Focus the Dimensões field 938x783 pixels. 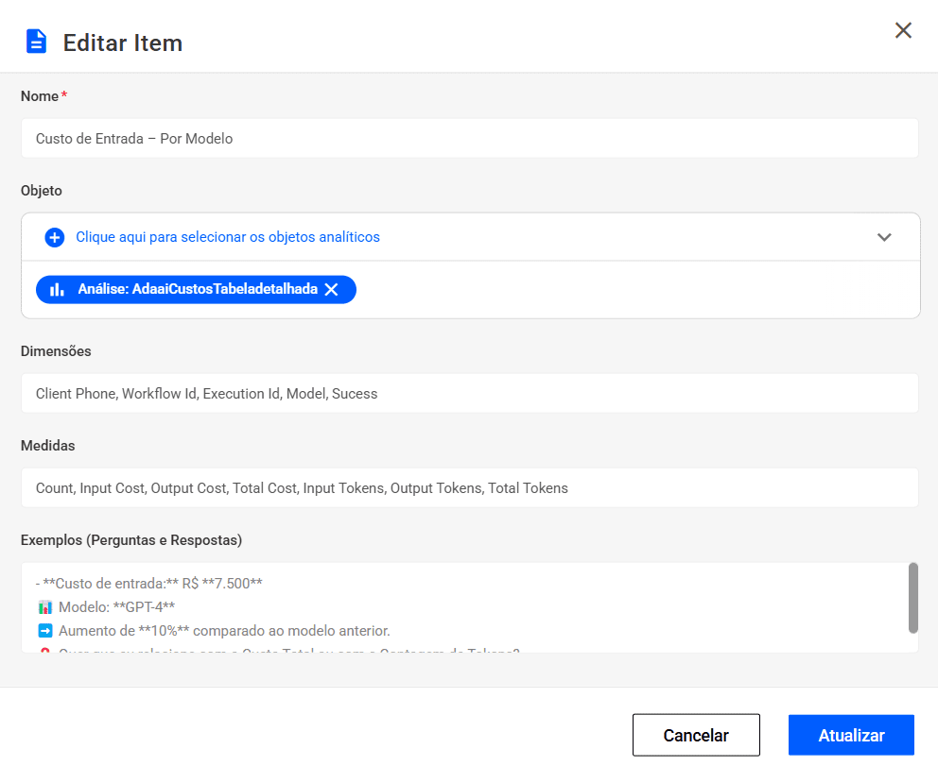469,393
